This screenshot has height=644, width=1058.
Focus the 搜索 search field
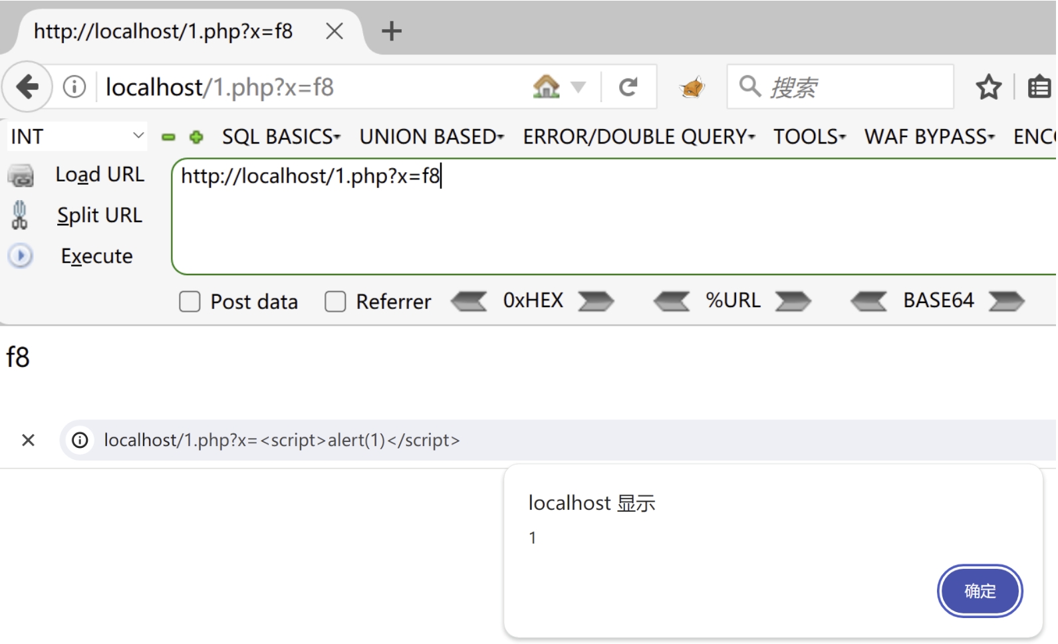840,86
